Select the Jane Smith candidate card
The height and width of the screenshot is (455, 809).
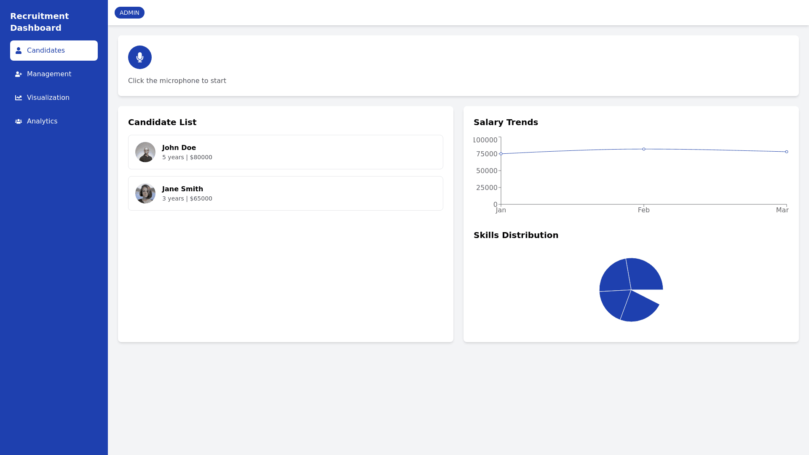click(285, 193)
